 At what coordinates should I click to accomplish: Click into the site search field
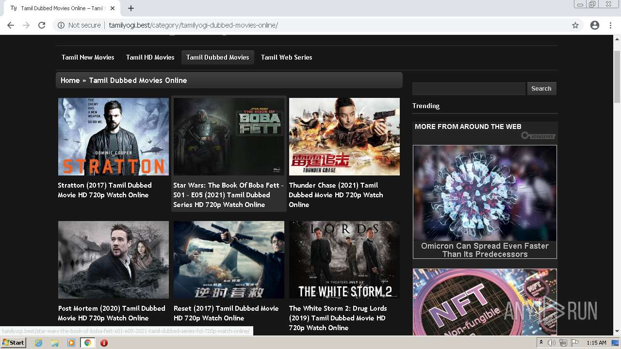[x=469, y=88]
